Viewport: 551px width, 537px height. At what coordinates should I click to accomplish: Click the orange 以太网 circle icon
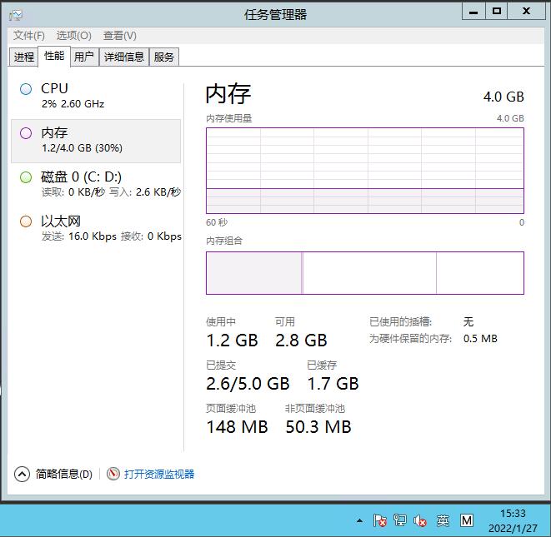[25, 221]
